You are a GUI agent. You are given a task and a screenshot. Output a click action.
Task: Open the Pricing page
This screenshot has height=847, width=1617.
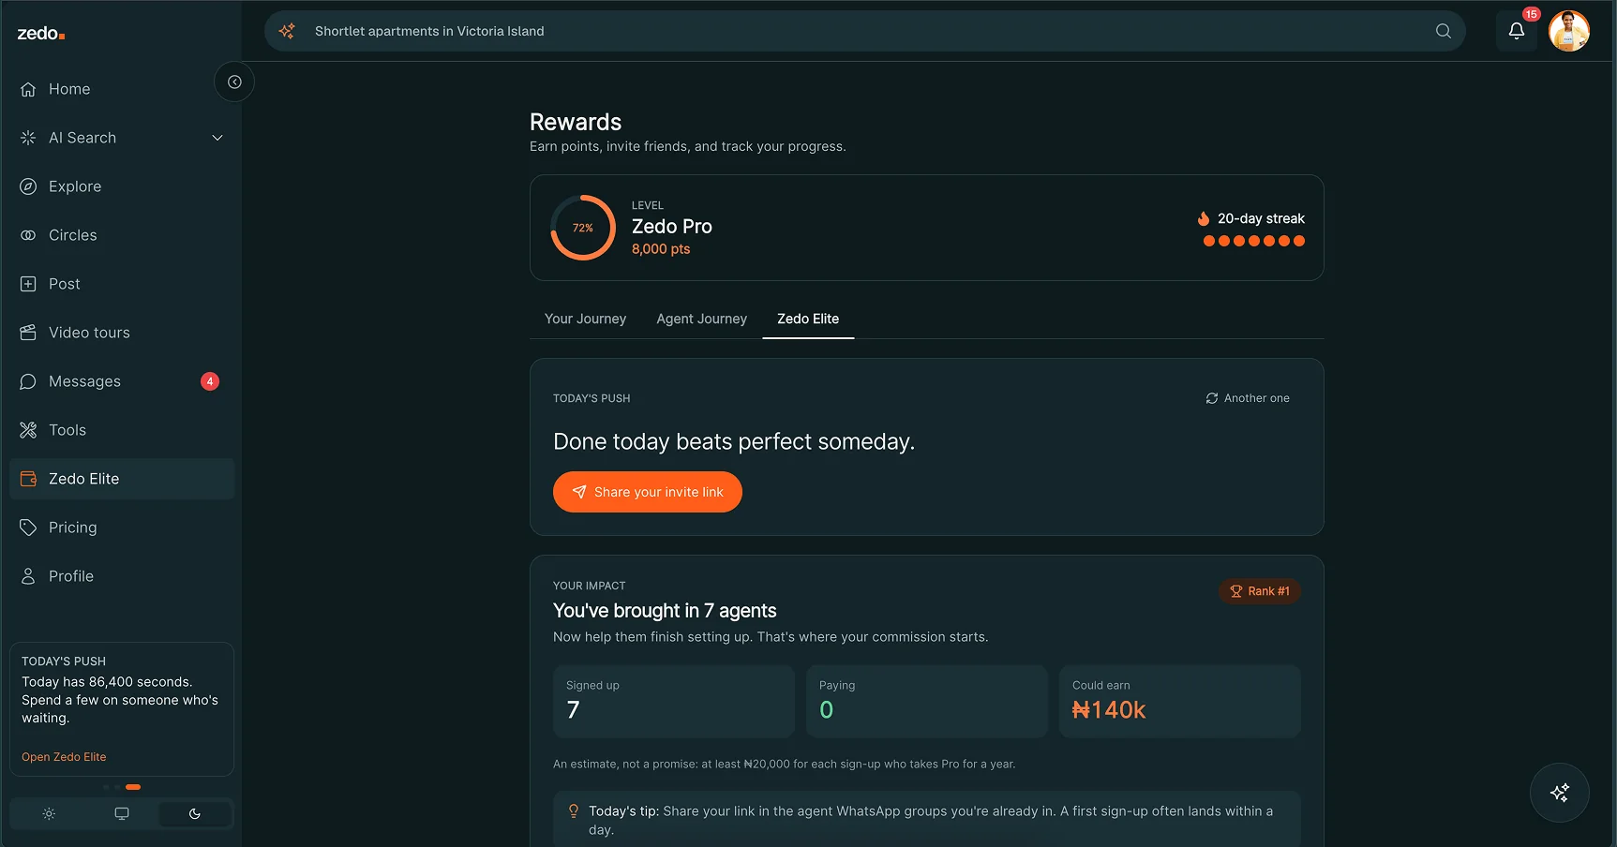pyautogui.click(x=122, y=528)
